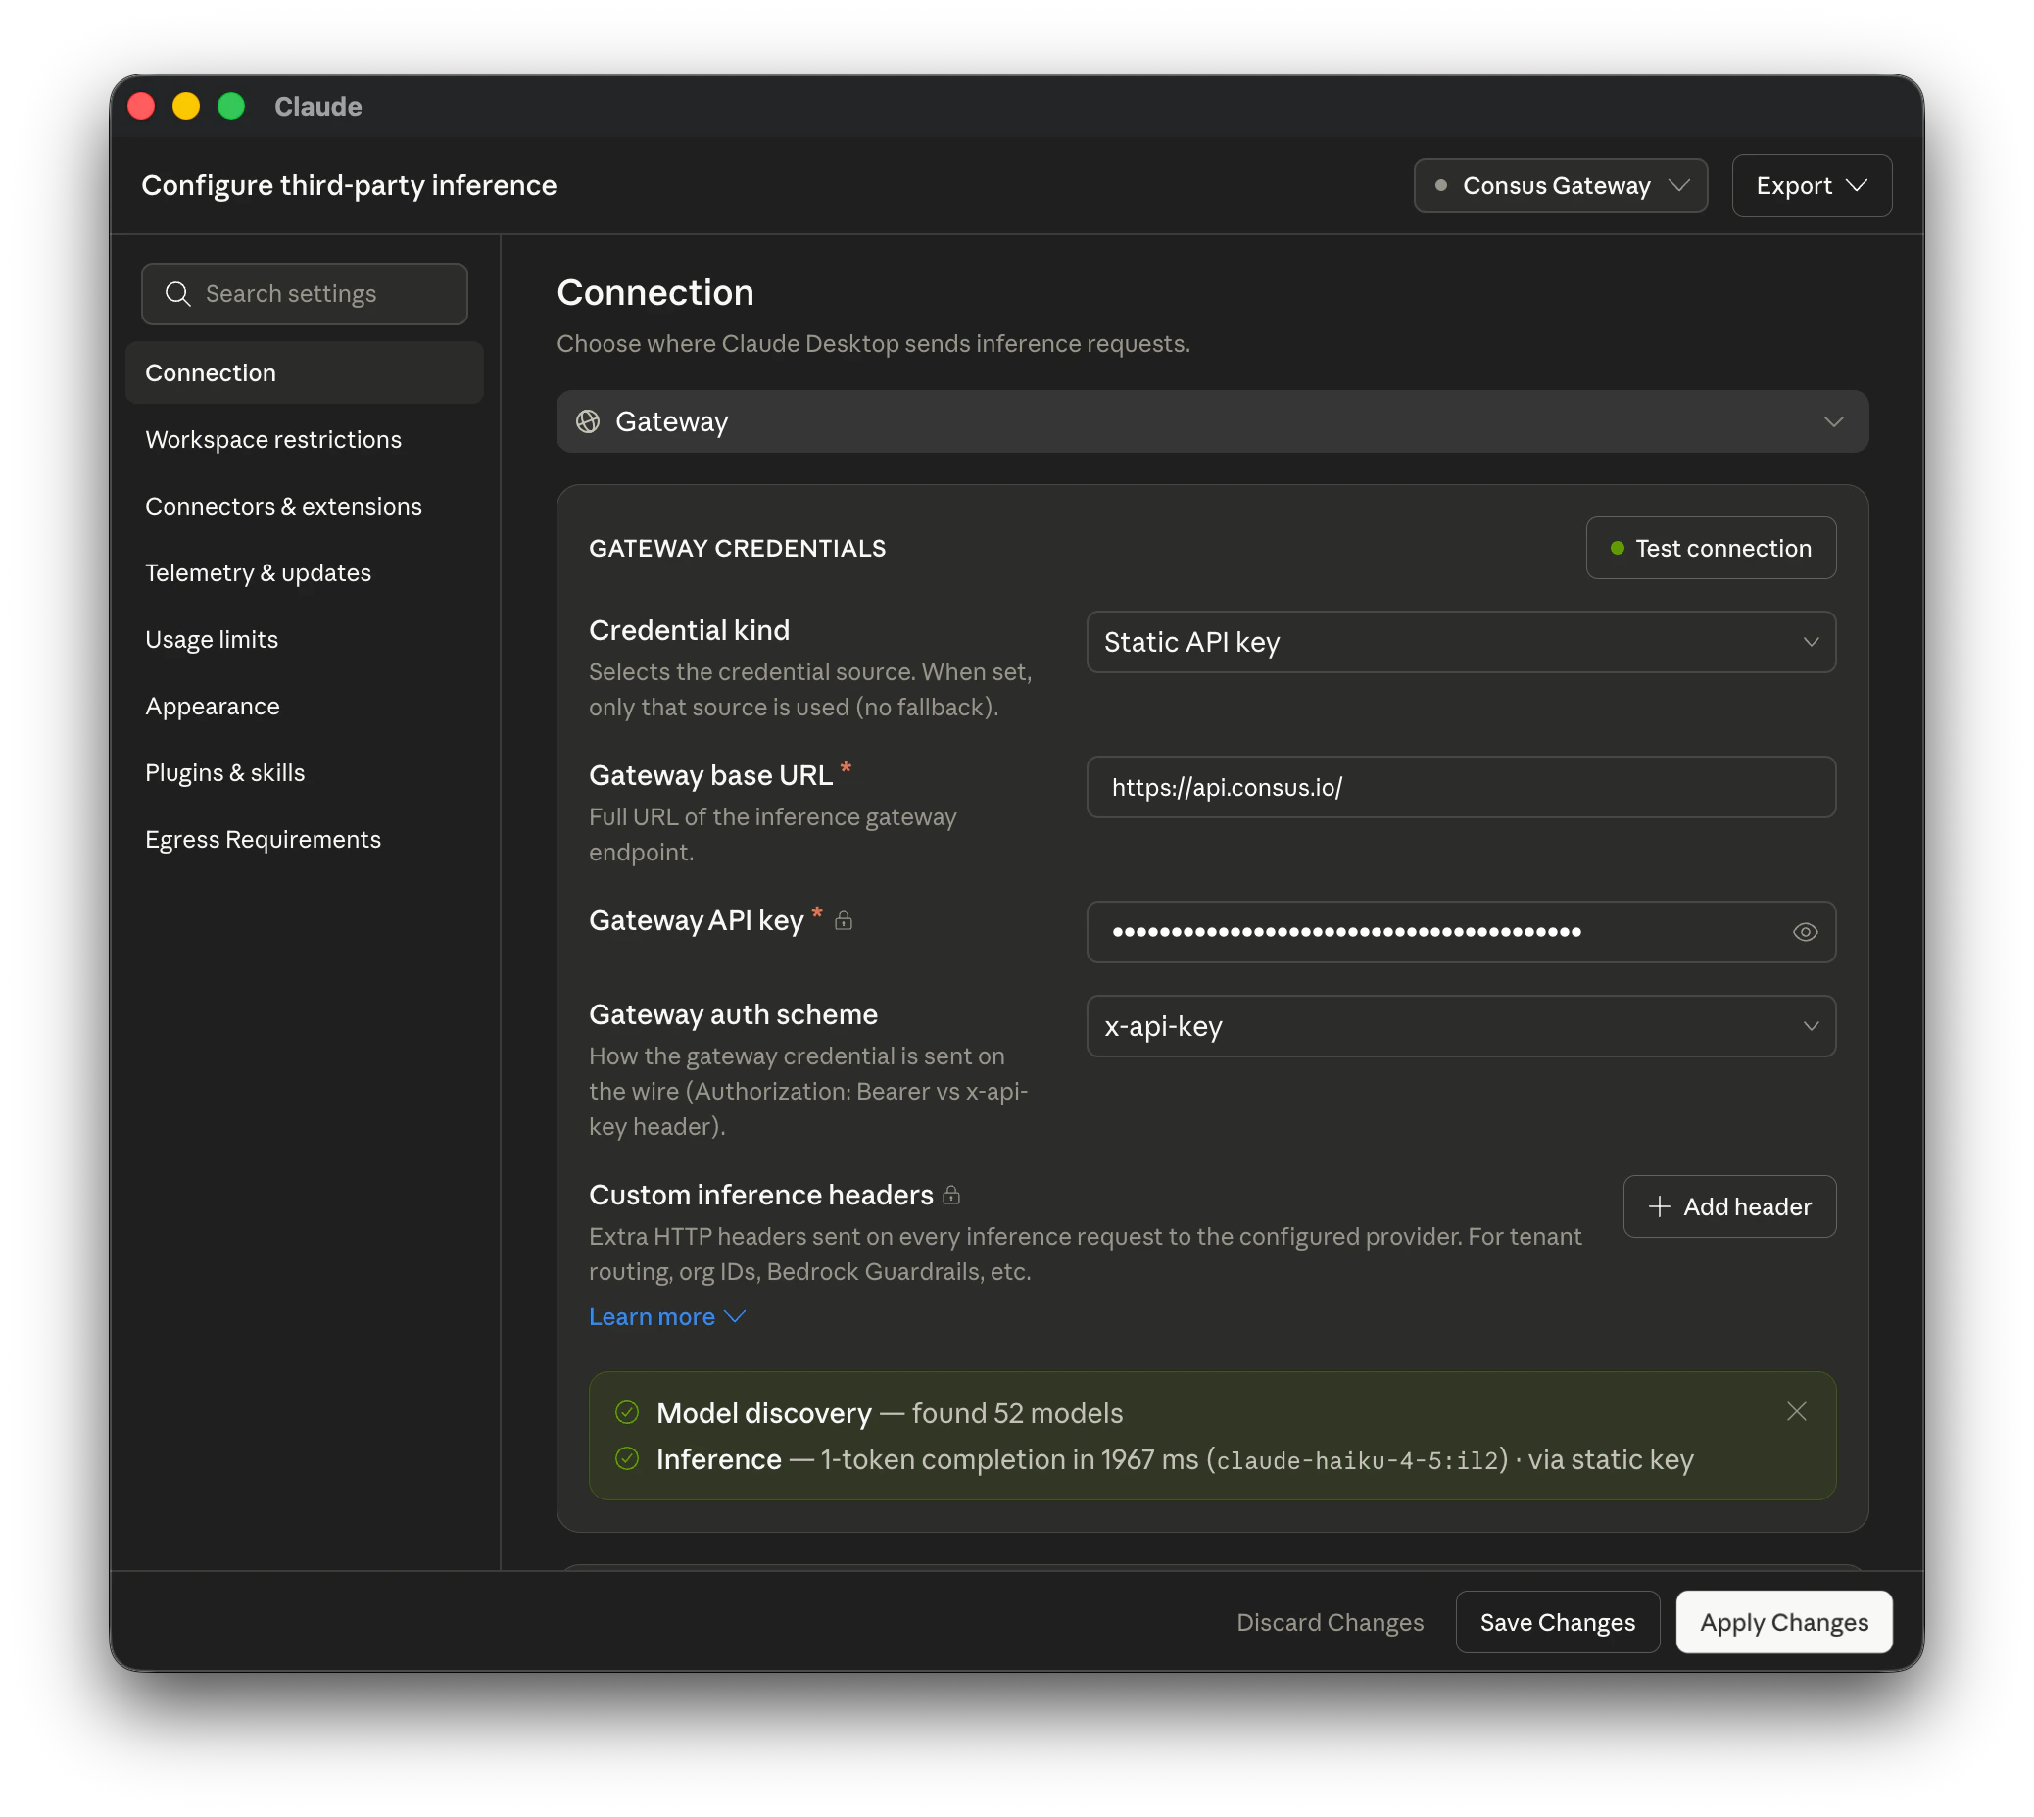Open Credential kind Static API key dropdown
This screenshot has width=2034, height=1817.
pos(1460,642)
